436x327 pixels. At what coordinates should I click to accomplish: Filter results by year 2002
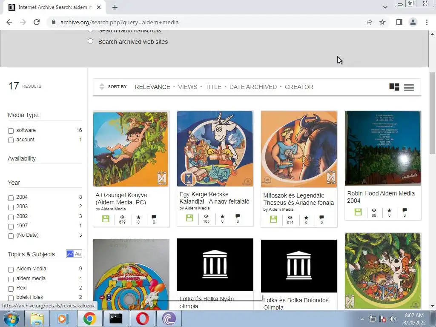[x=11, y=217]
